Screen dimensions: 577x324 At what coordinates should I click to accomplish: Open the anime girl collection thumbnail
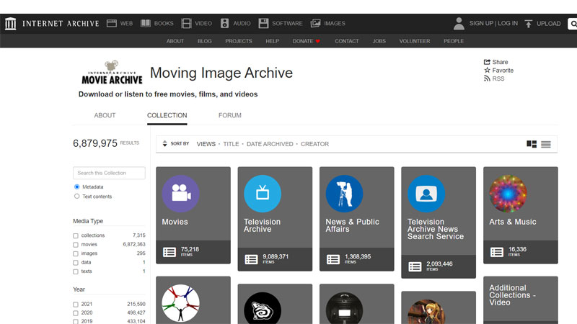[426, 312]
